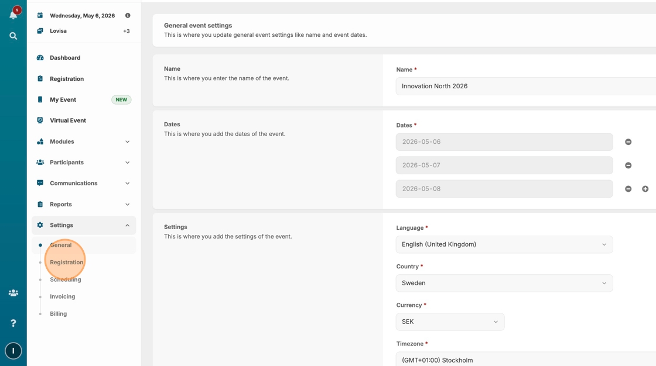Open the Country dropdown

point(504,283)
